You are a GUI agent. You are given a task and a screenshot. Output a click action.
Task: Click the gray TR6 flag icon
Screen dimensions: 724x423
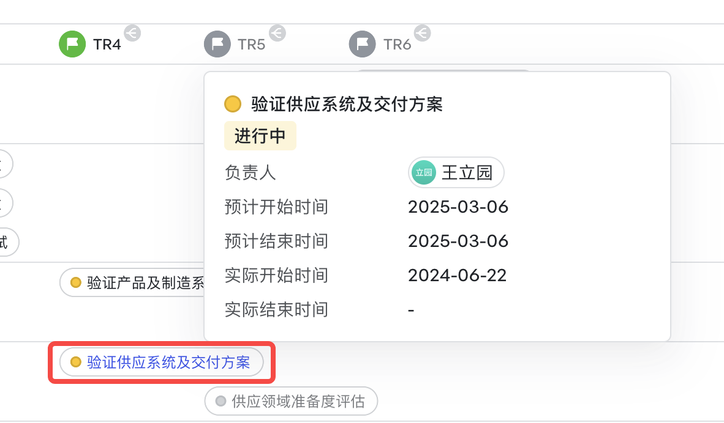(362, 44)
